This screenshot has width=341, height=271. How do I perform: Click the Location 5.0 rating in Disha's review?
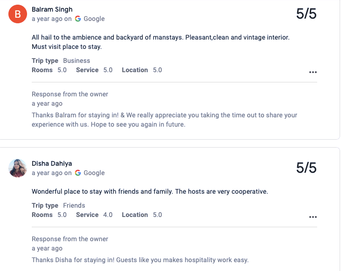tap(142, 215)
